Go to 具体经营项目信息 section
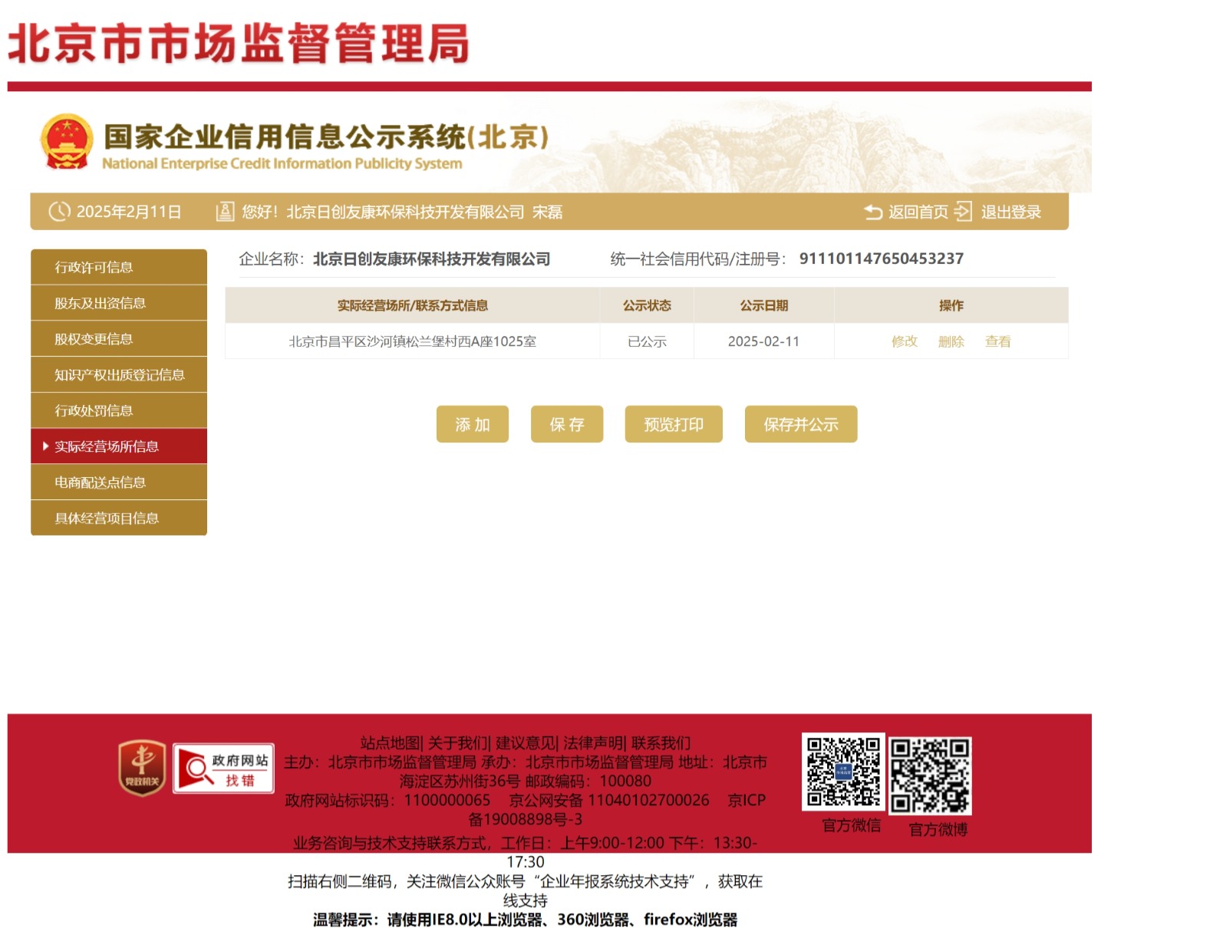Image resolution: width=1213 pixels, height=928 pixels. [119, 518]
